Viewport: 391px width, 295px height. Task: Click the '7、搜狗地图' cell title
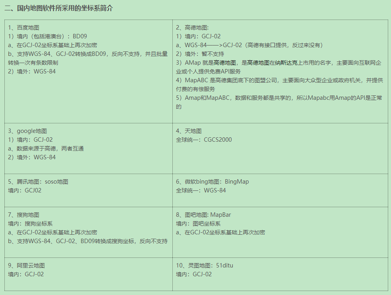pos(24,215)
